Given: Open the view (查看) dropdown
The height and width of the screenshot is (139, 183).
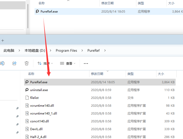Looking at the screenshot, I should point(68,63).
